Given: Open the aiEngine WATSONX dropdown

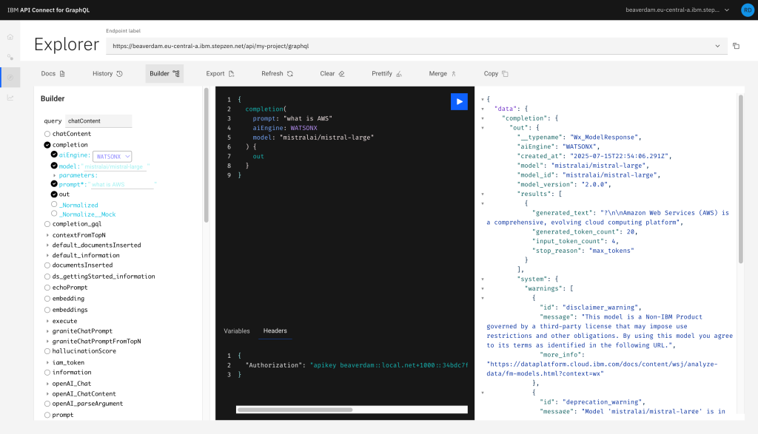Looking at the screenshot, I should 113,156.
